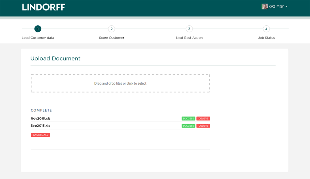Select step 4 circle
This screenshot has height=179, width=310.
[x=266, y=29]
